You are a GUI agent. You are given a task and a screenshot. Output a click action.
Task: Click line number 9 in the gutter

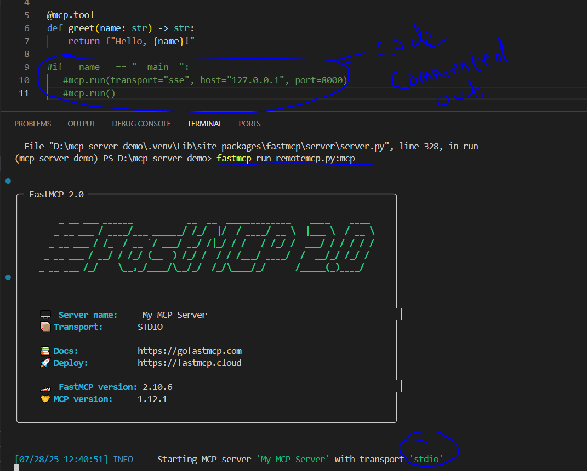click(x=26, y=67)
